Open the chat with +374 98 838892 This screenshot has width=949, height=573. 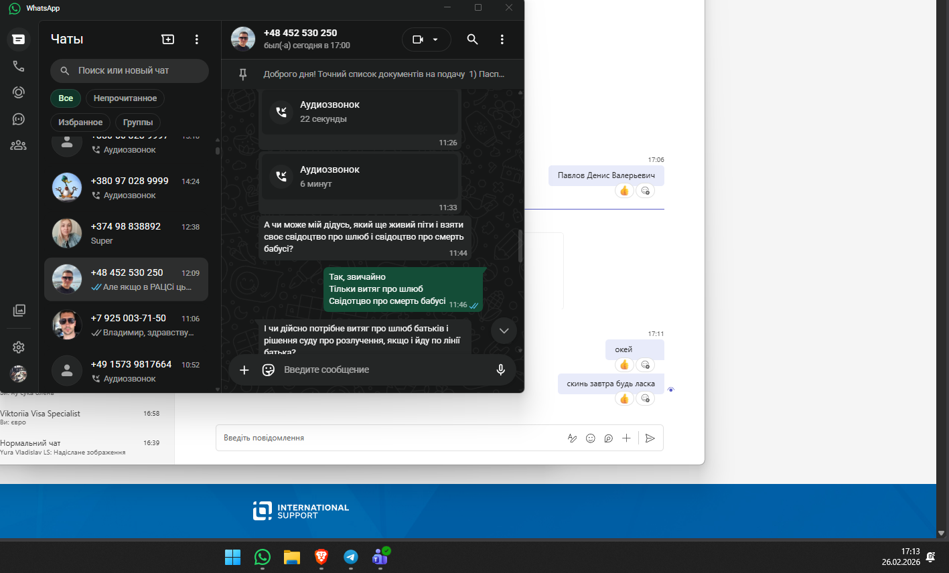pyautogui.click(x=126, y=233)
